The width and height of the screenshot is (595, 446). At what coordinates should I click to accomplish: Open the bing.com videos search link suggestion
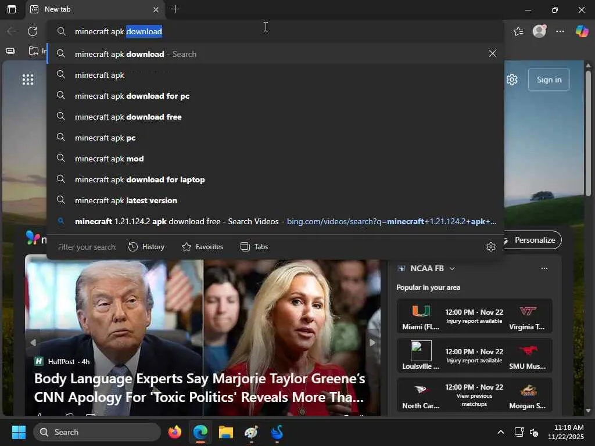pos(275,221)
